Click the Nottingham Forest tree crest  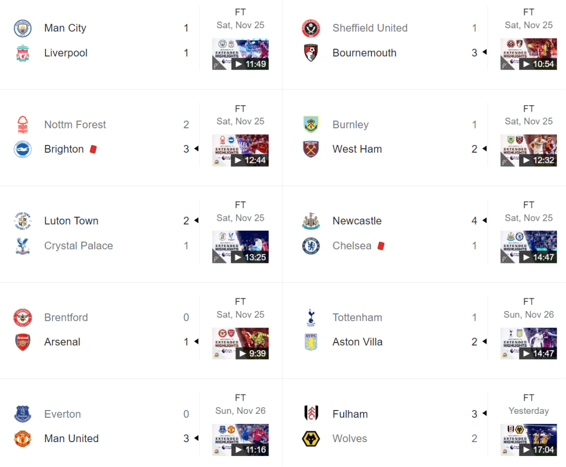(x=23, y=124)
